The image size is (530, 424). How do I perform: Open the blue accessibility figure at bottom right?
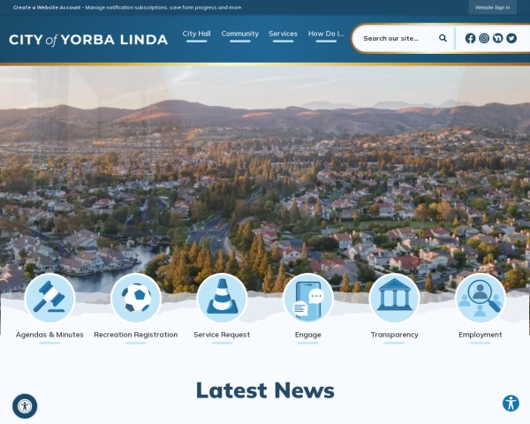[511, 403]
